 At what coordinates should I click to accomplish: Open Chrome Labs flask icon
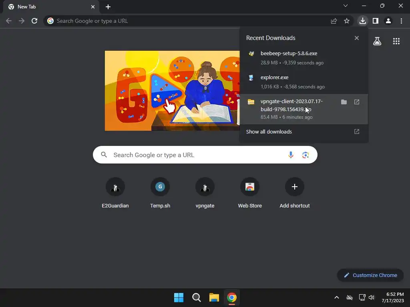coord(377,41)
